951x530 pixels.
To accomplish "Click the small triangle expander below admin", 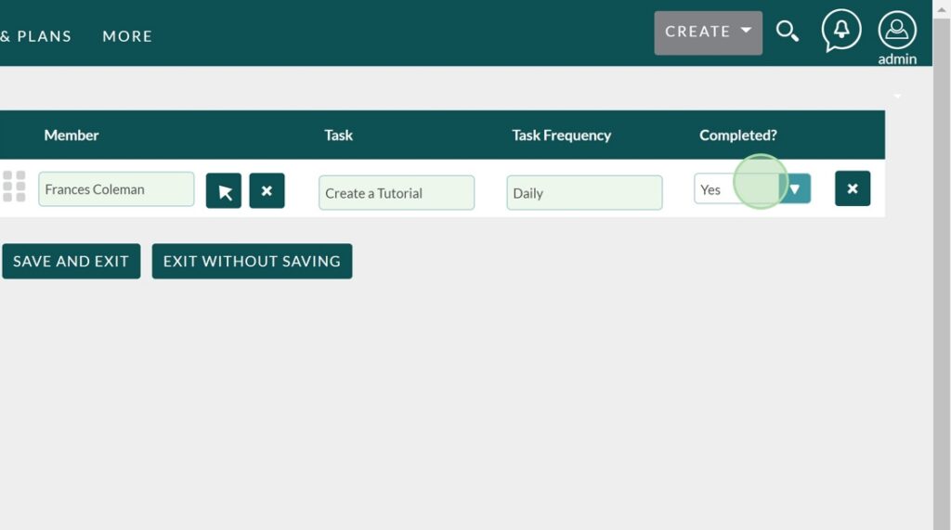I will pos(897,96).
